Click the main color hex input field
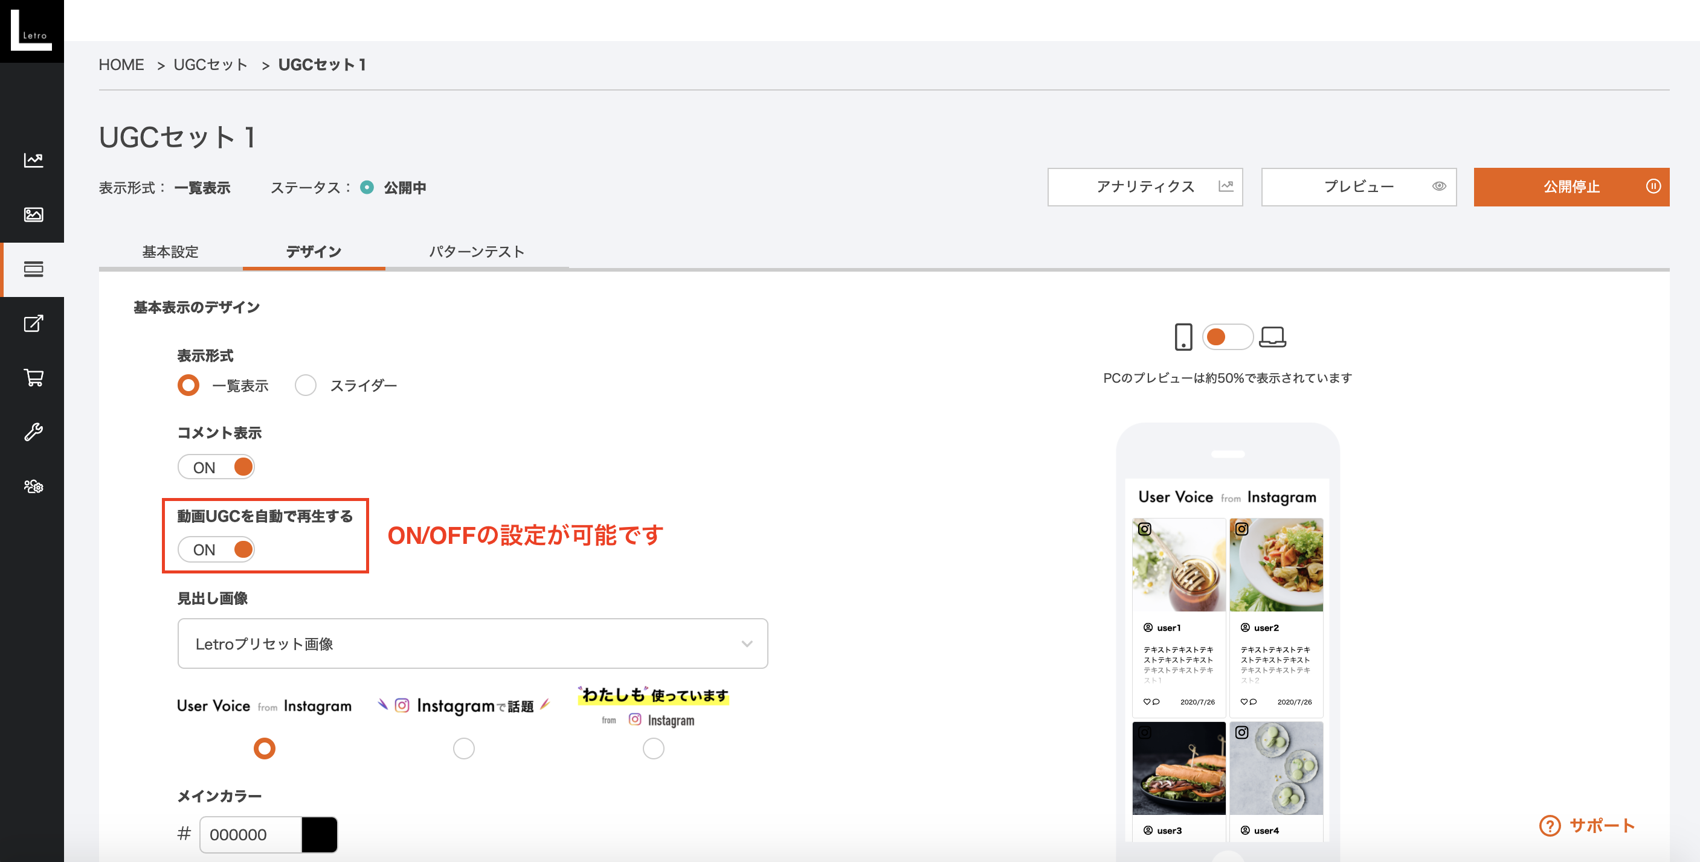This screenshot has height=862, width=1700. pos(251,834)
